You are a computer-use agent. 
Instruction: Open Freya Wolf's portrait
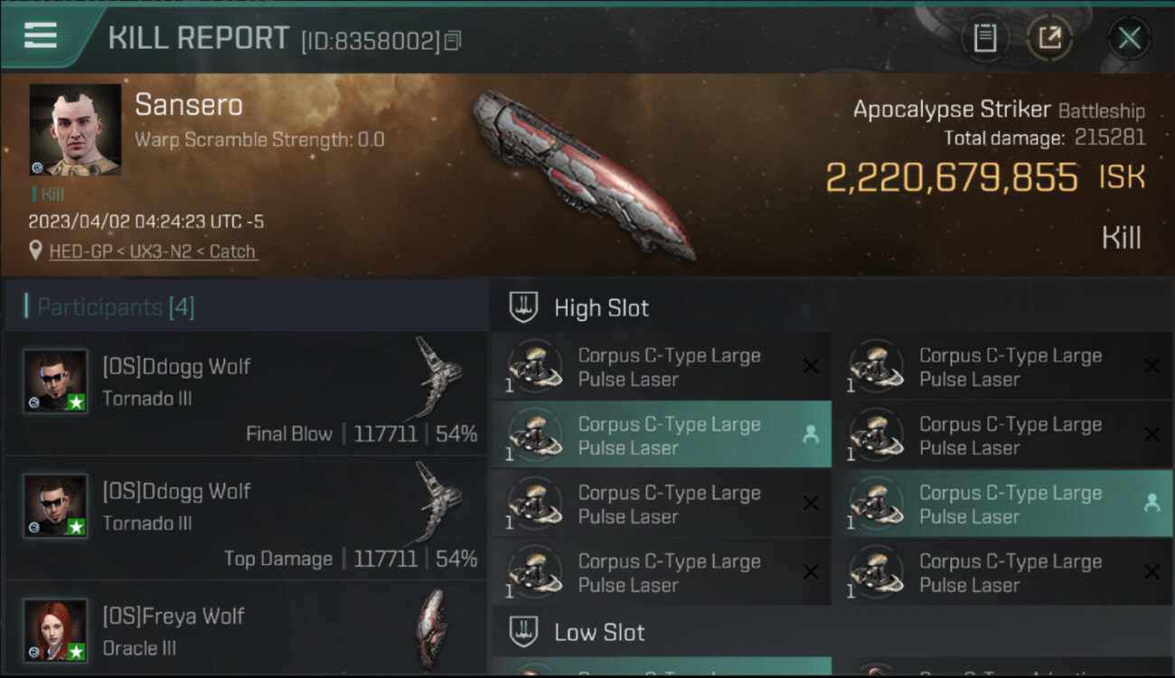(56, 631)
